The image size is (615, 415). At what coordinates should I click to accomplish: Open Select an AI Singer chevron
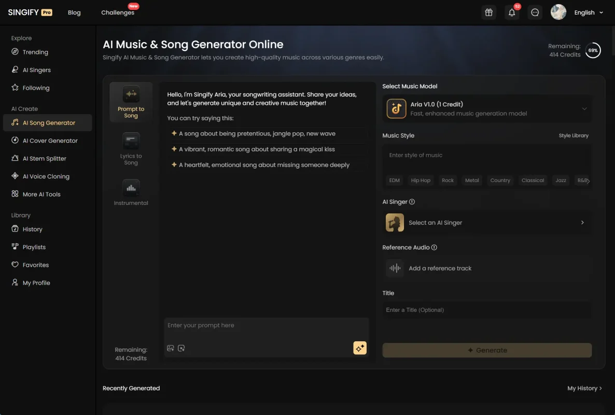pyautogui.click(x=582, y=223)
